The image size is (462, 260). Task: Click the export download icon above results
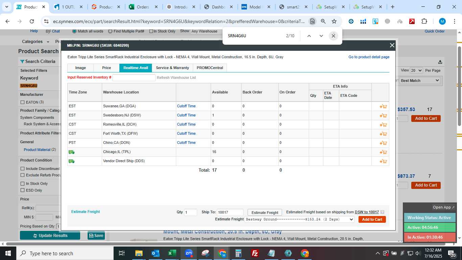[x=440, y=62]
